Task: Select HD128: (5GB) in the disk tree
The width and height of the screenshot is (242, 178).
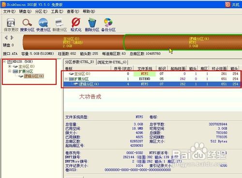Action: (x=23, y=62)
